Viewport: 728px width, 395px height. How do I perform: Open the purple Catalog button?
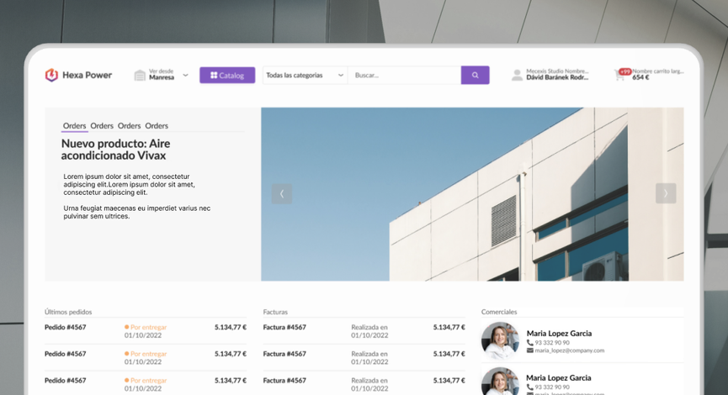(x=227, y=75)
